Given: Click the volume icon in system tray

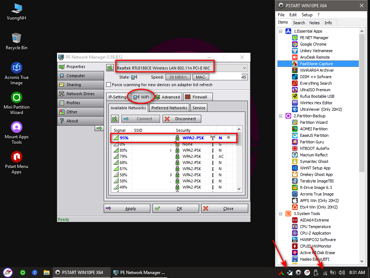Looking at the screenshot, I should tap(341, 273).
